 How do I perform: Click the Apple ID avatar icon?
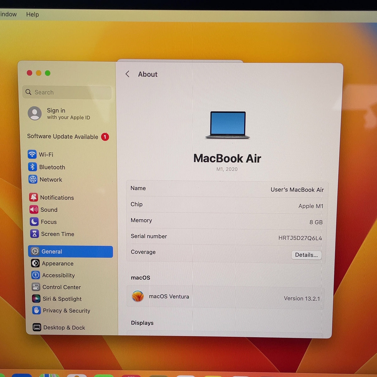pos(35,113)
